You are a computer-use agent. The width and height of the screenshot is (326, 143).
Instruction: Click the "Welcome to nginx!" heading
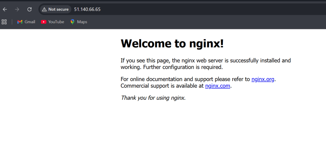(172, 44)
